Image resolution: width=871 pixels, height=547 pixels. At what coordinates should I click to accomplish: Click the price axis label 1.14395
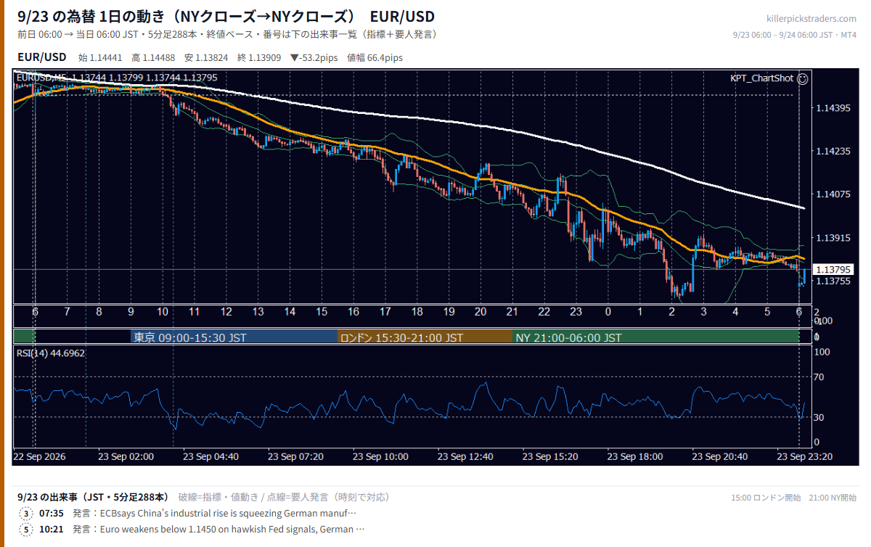coord(833,107)
